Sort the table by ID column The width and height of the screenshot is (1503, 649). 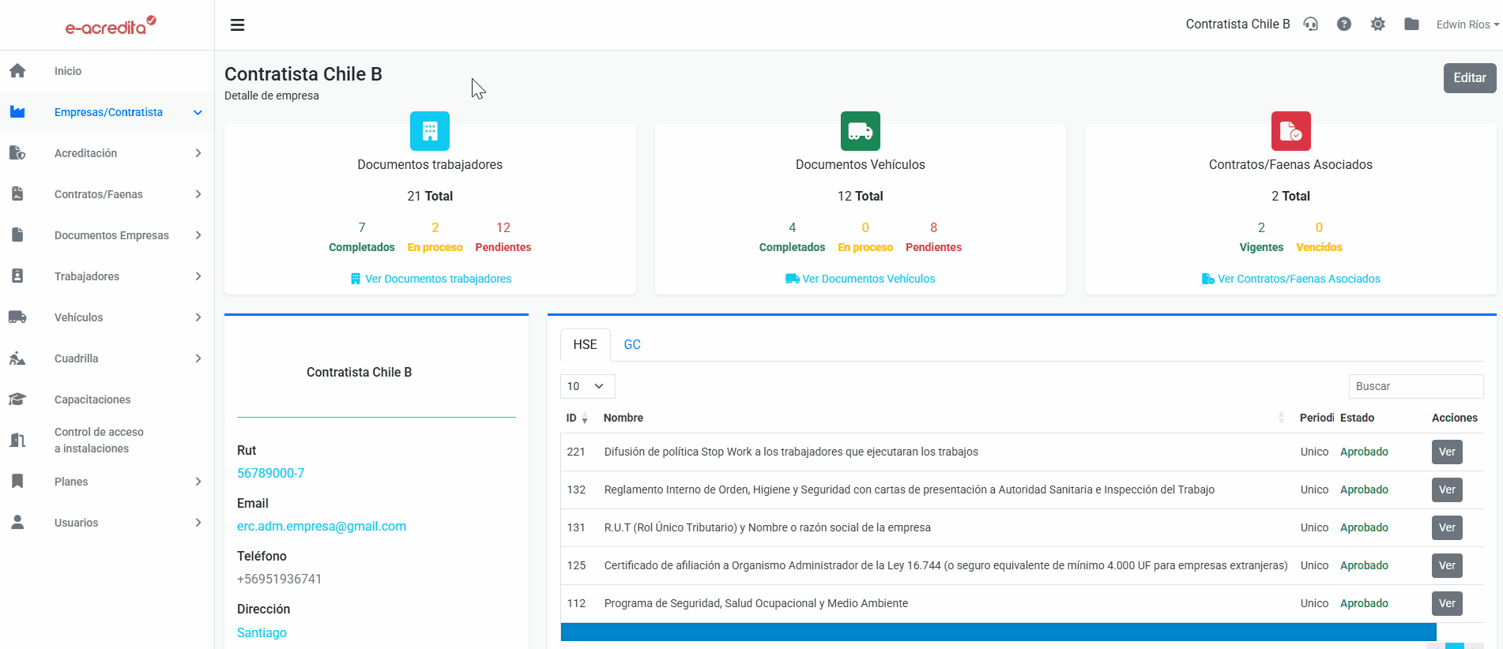pyautogui.click(x=574, y=418)
